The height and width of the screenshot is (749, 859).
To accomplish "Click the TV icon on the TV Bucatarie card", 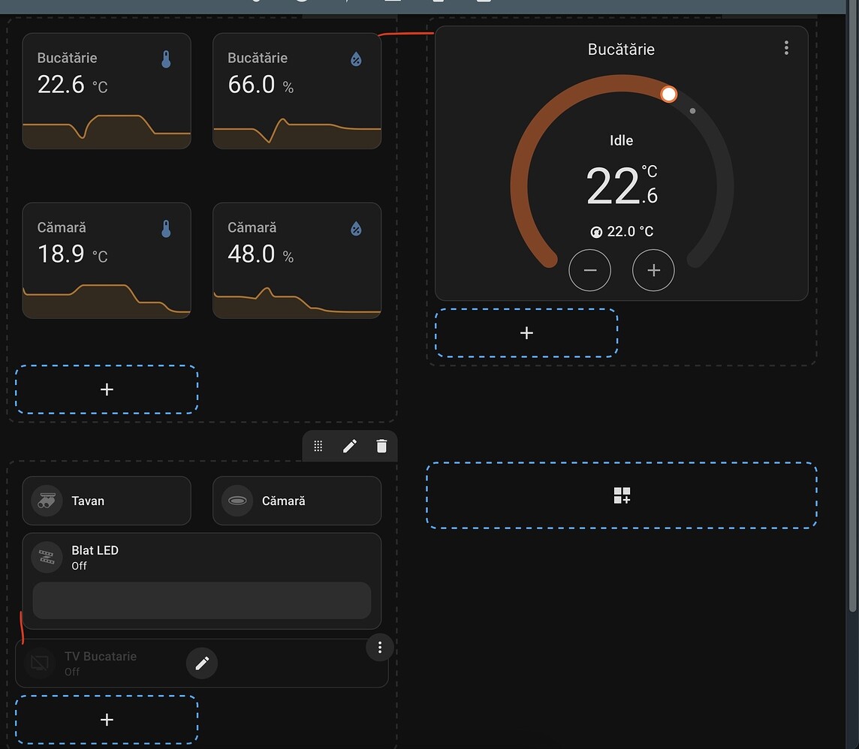I will (39, 663).
